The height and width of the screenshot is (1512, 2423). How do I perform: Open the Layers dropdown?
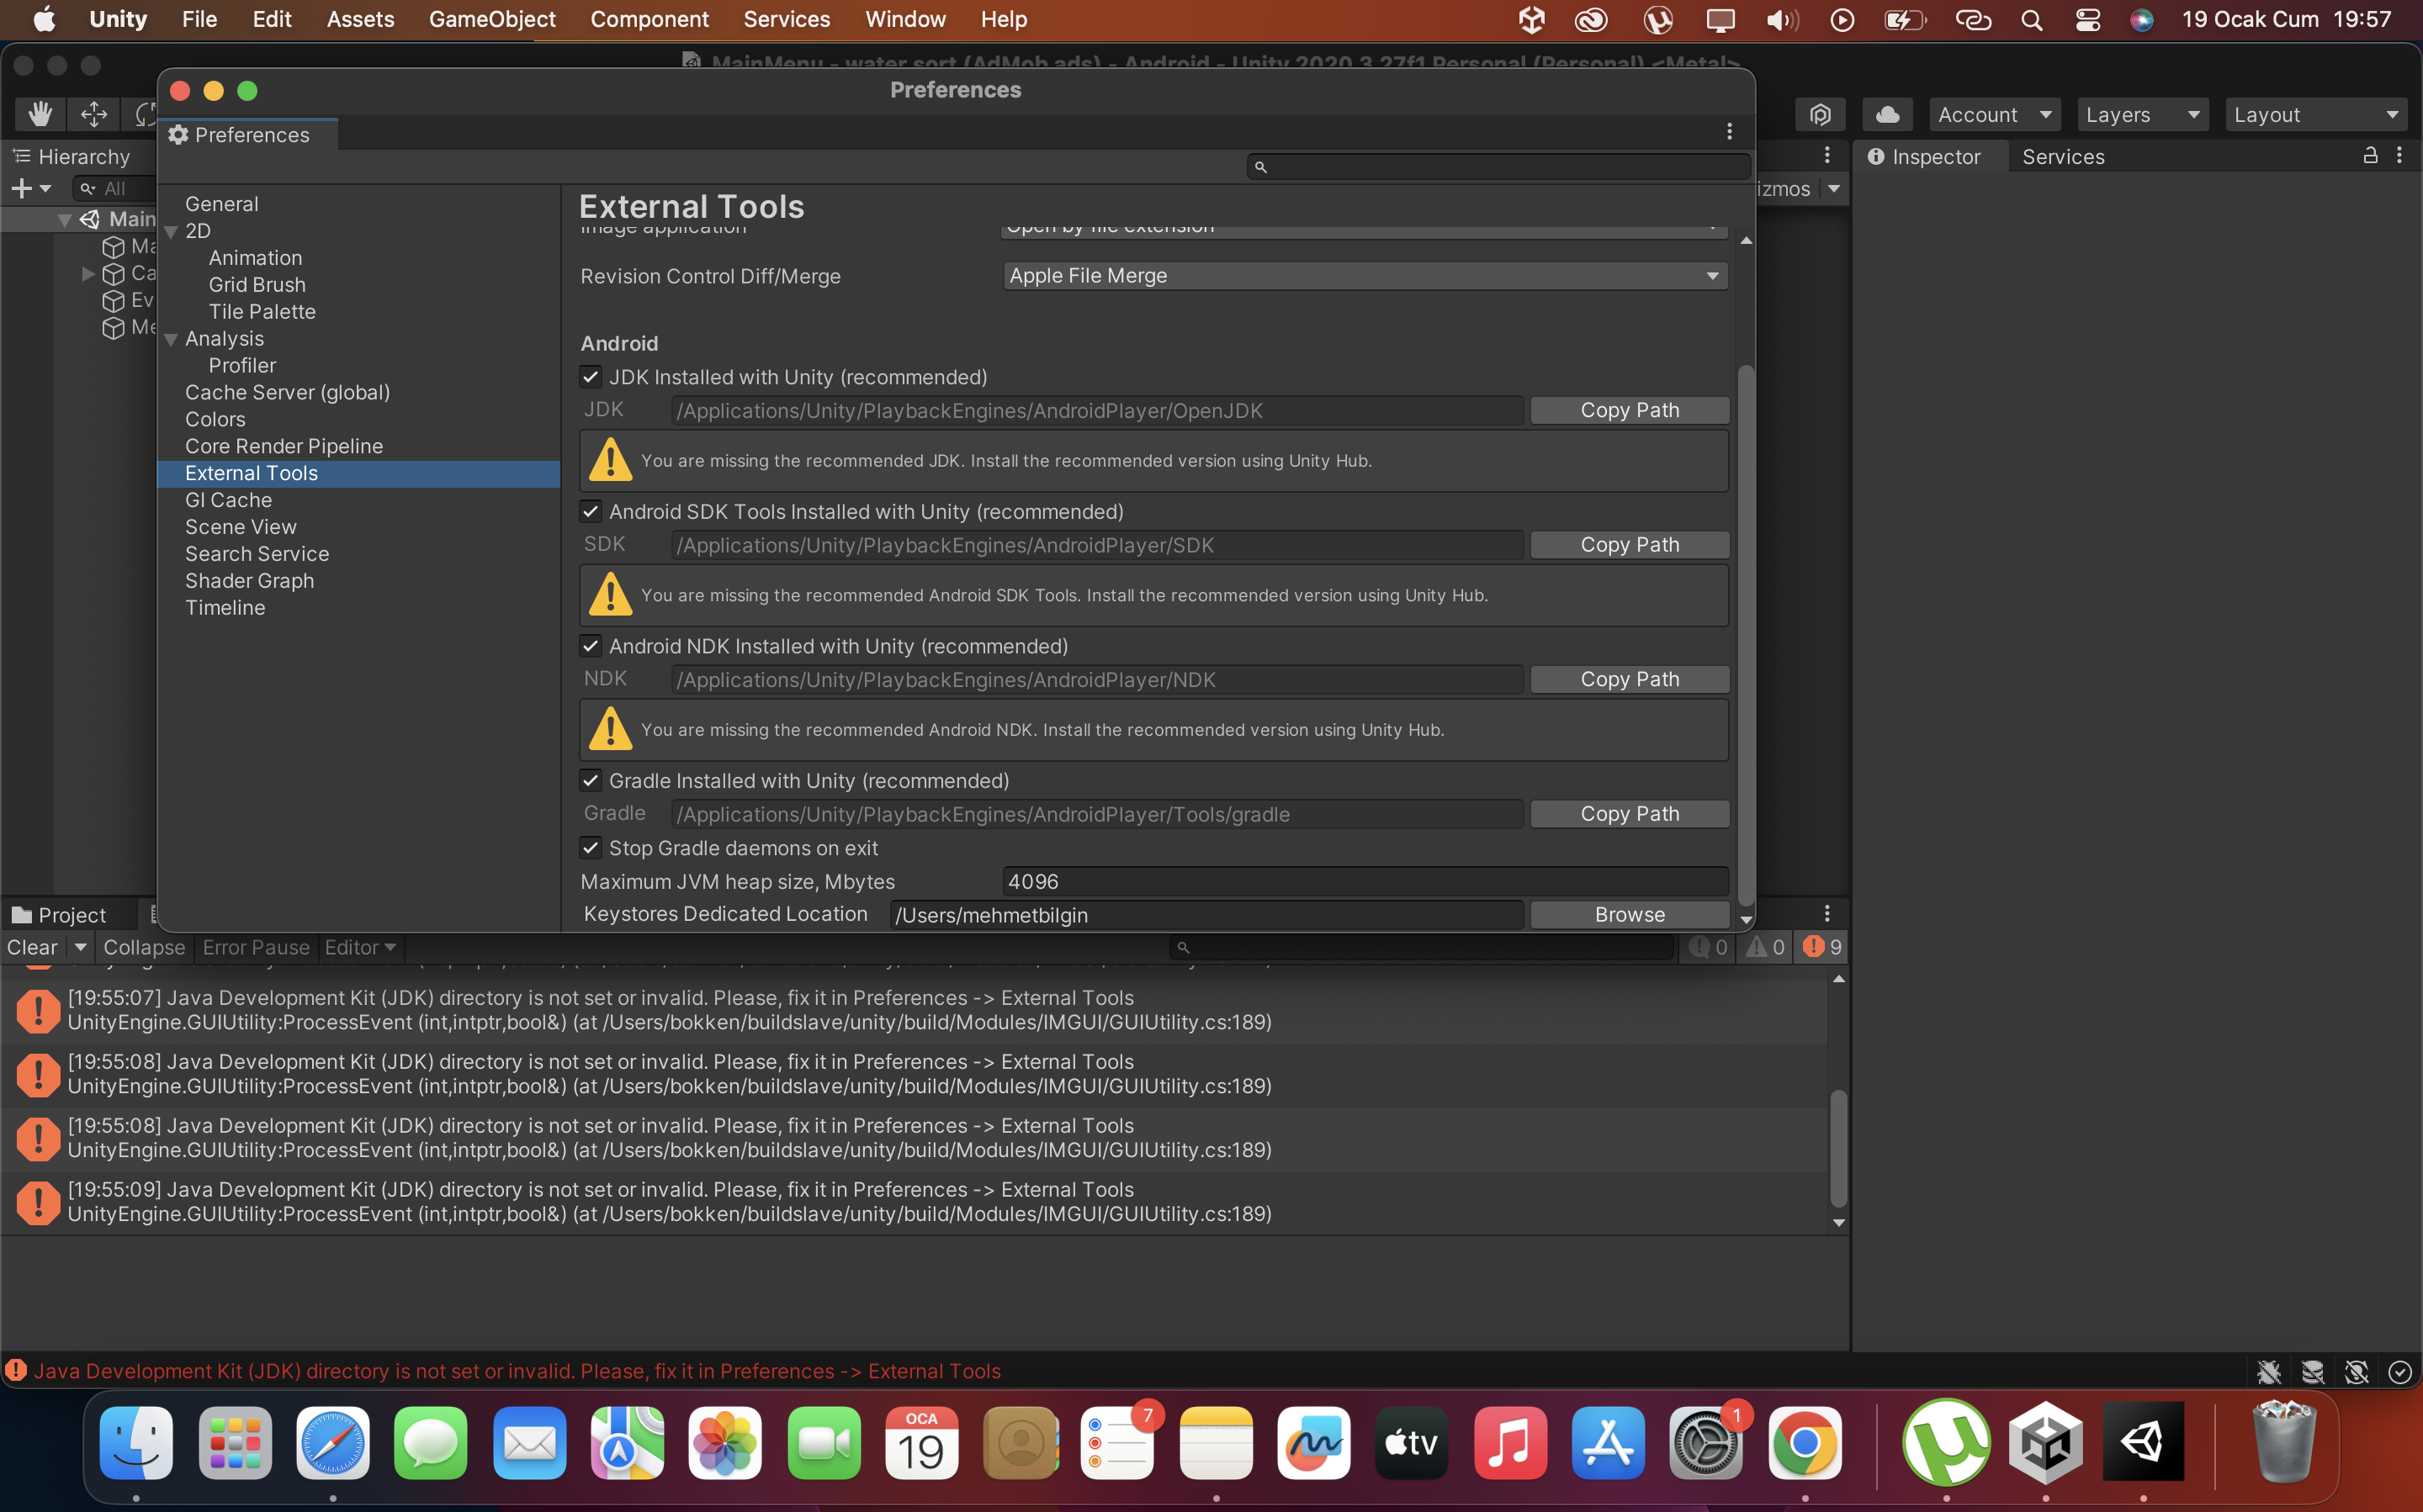pos(2142,114)
